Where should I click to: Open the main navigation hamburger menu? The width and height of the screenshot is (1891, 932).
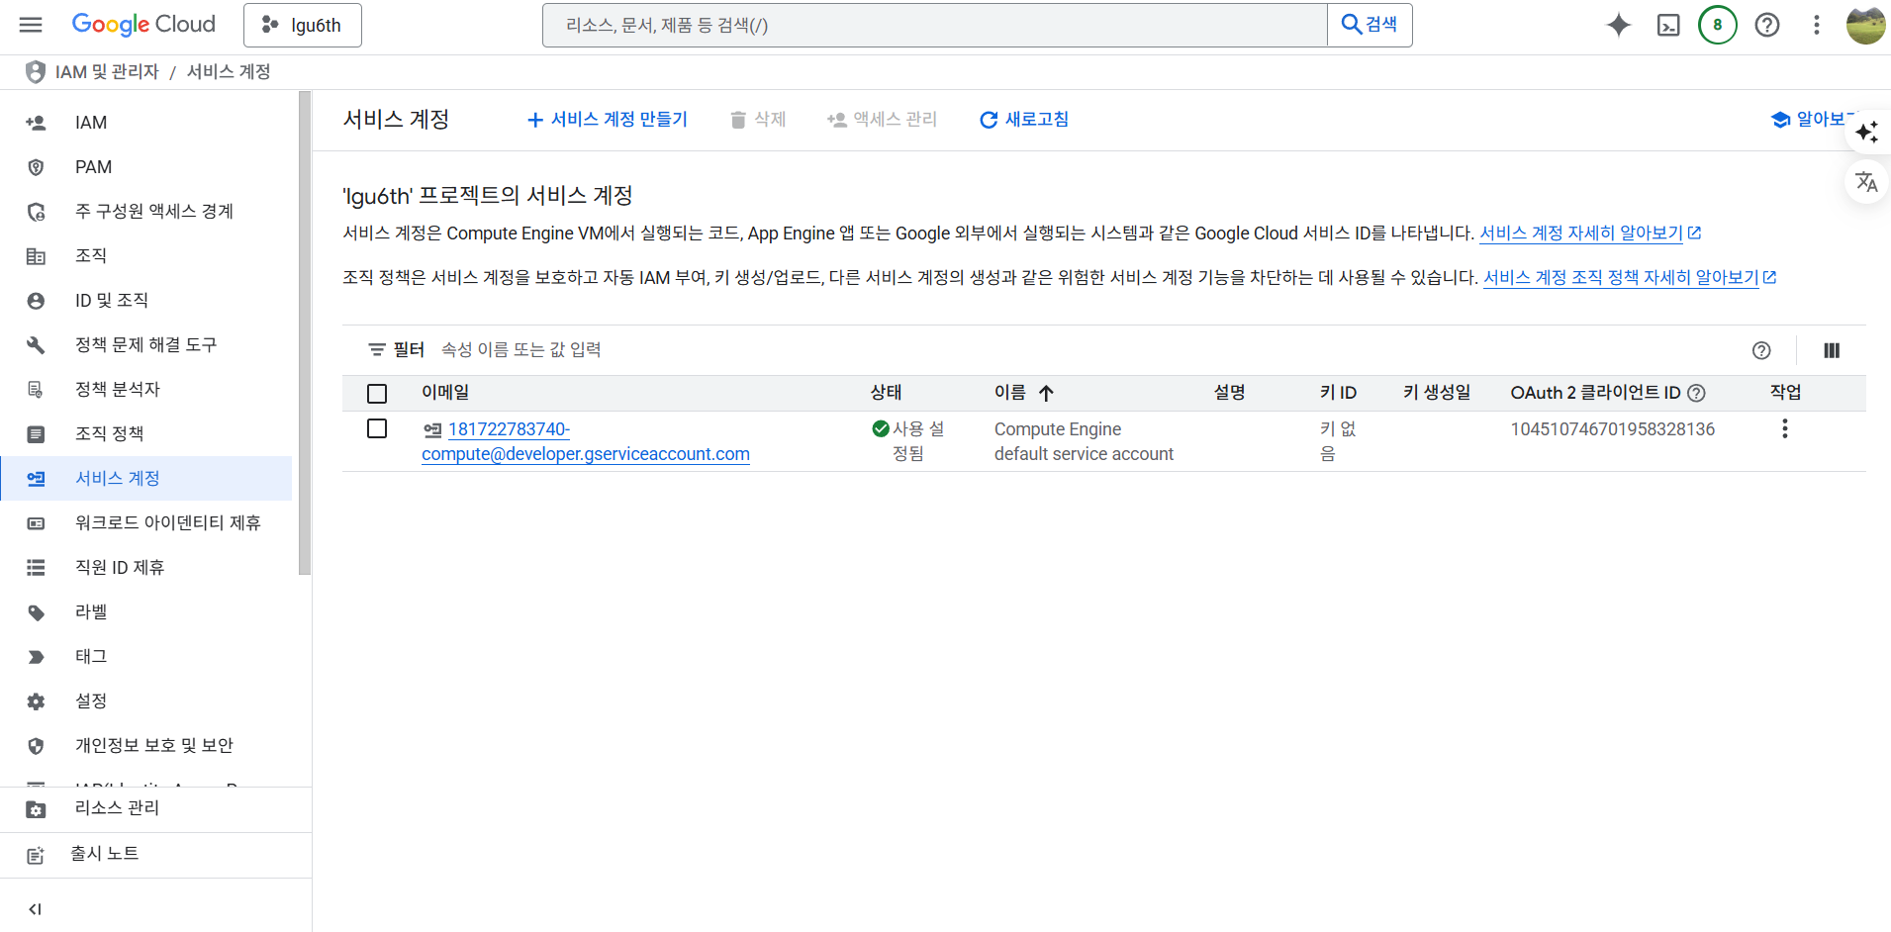(31, 25)
